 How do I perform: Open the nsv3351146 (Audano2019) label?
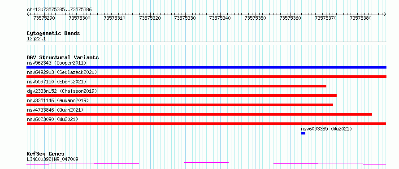tap(58, 100)
